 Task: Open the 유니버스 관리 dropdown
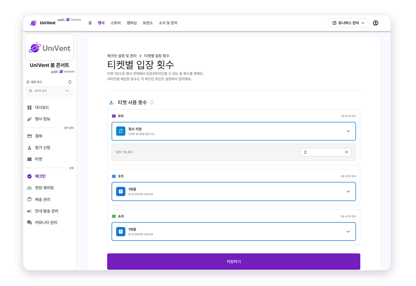[x=348, y=23]
